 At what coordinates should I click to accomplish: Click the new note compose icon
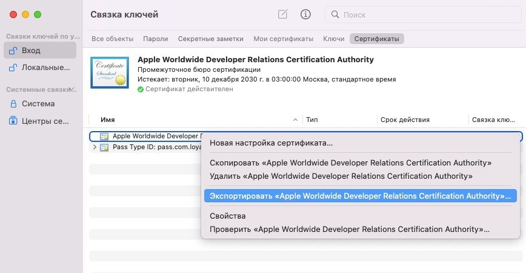(283, 14)
